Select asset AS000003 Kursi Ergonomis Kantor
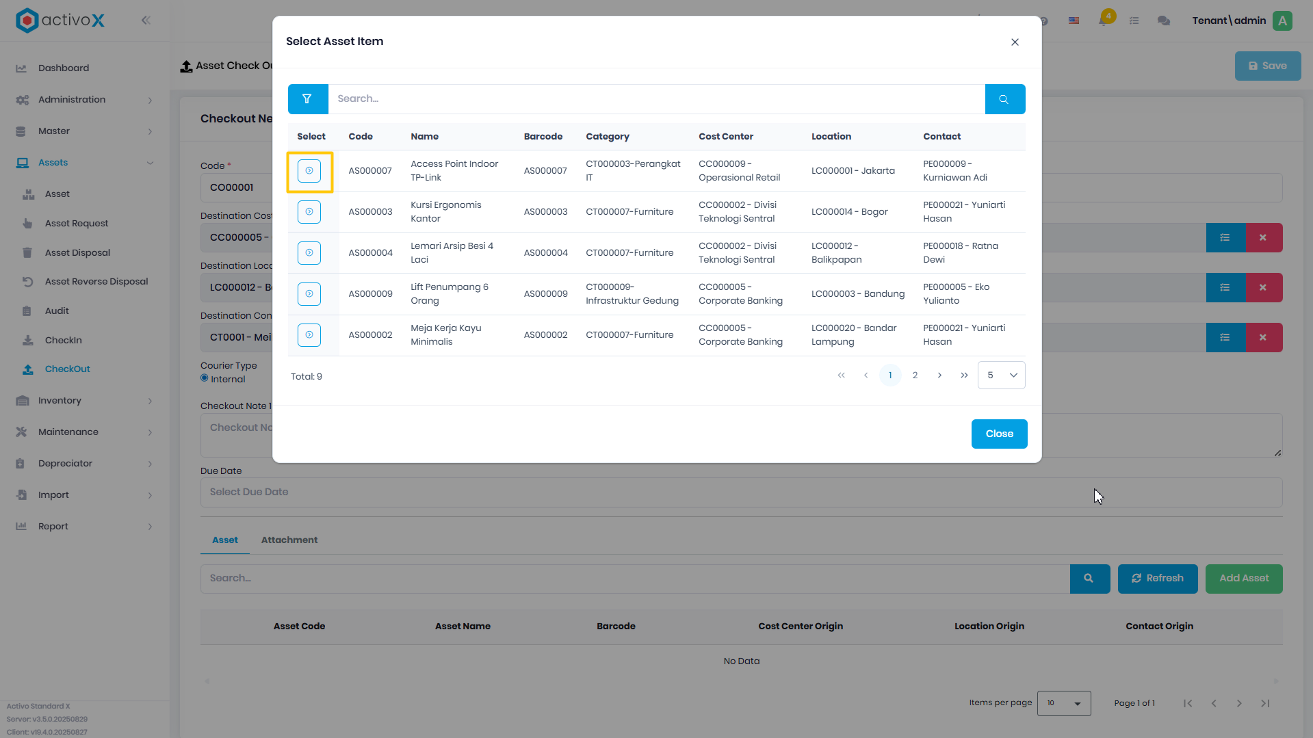The image size is (1313, 738). pyautogui.click(x=309, y=212)
